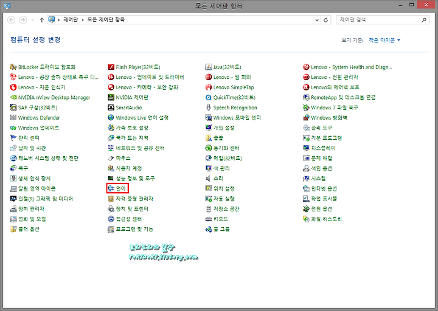Go up one level with Up arrow
This screenshot has width=438, height=311.
[41, 20]
